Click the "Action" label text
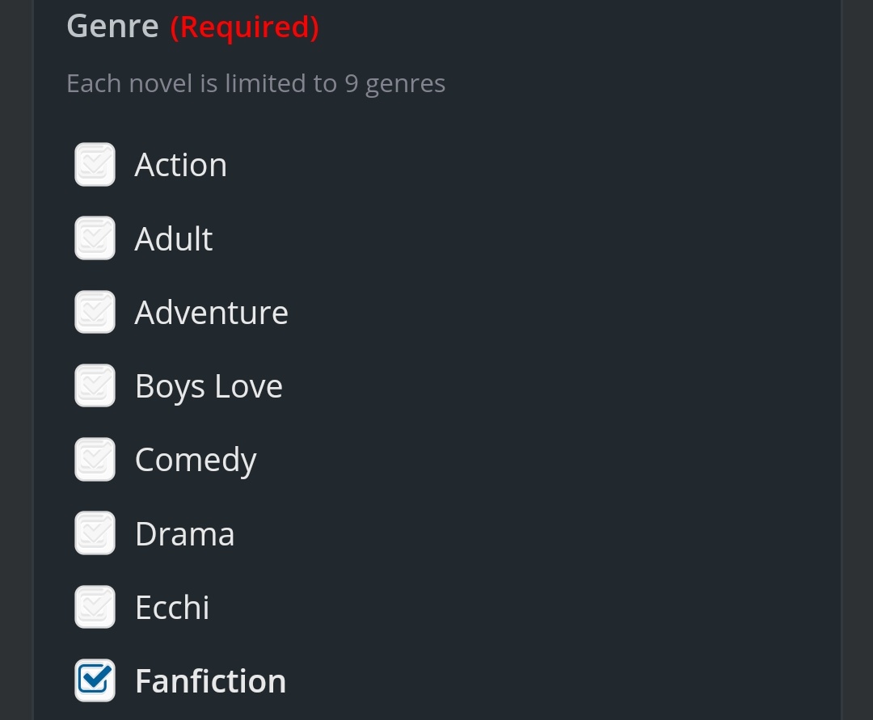 coord(180,165)
